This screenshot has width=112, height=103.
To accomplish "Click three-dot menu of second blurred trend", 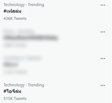I will pyautogui.click(x=103, y=58).
